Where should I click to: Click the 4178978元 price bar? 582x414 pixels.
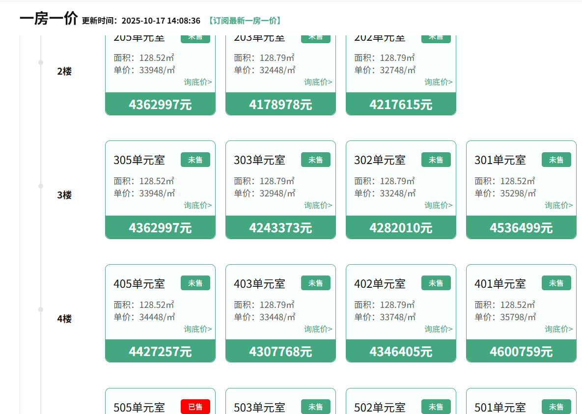click(280, 105)
